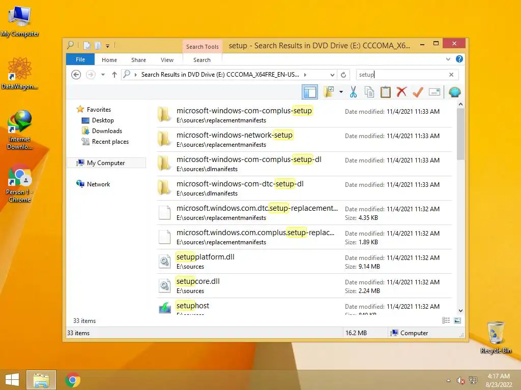Switch to the Home ribbon tab
Screen dimensions: 521x390
109,60
